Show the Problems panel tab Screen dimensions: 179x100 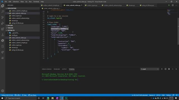click(57, 69)
